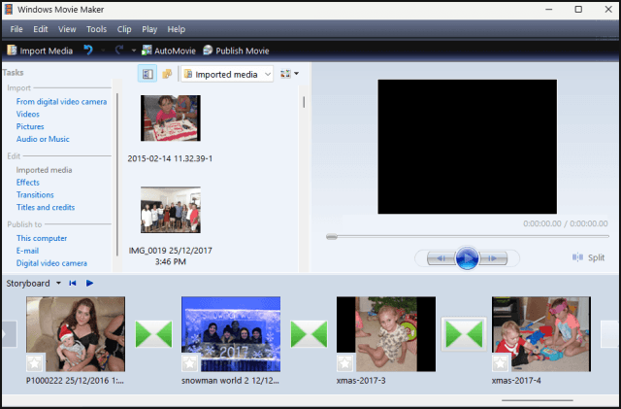Click the effect star on P1000222 clip
Viewport: 621px width, 409px height.
35,362
